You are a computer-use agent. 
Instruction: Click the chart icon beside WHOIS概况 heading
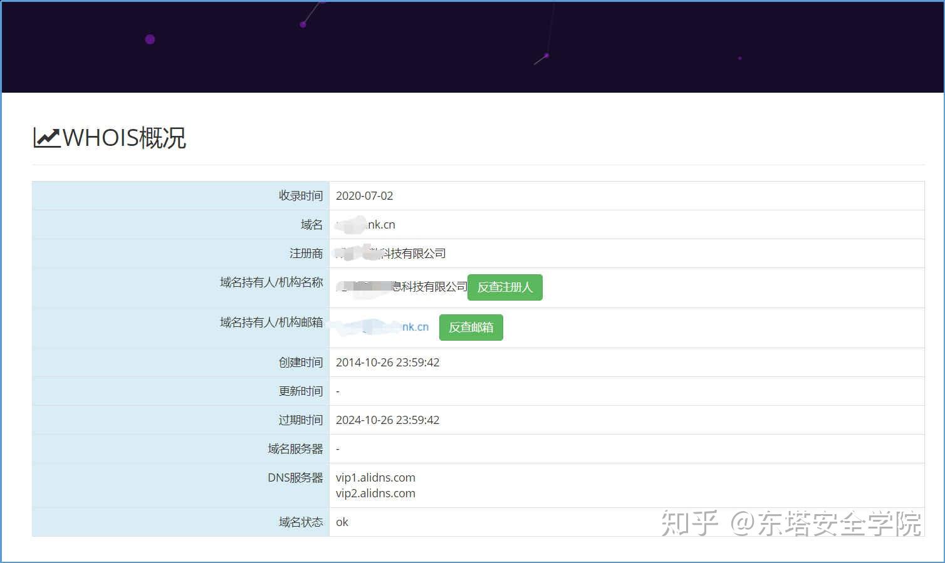click(x=46, y=137)
